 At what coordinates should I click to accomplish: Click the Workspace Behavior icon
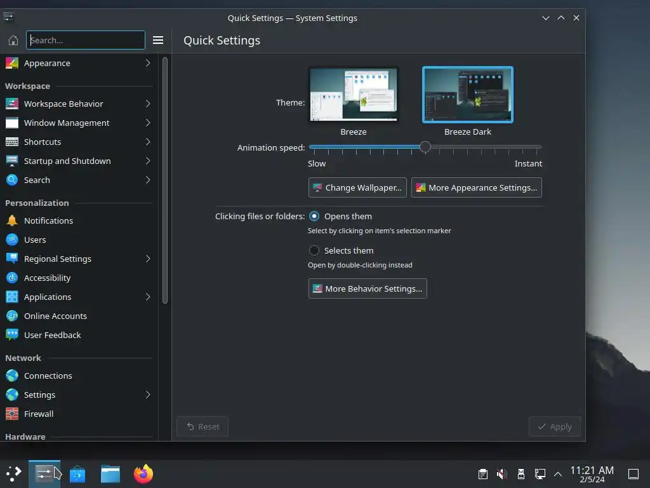tap(12, 104)
